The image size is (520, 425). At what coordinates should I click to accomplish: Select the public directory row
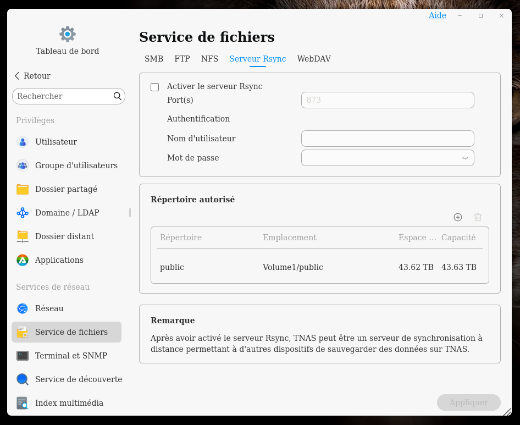pyautogui.click(x=319, y=267)
